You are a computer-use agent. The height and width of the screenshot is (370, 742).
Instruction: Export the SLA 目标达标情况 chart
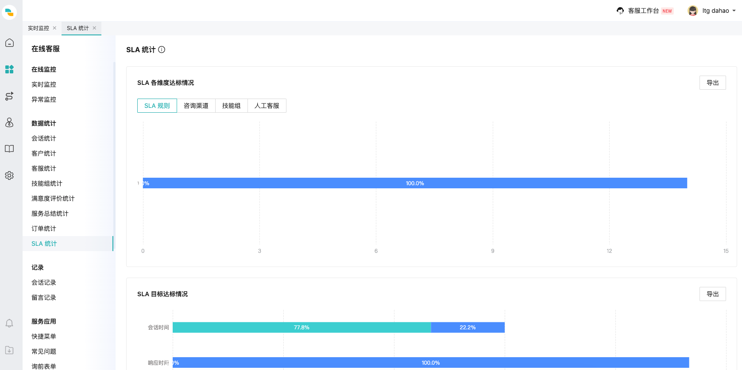712,294
